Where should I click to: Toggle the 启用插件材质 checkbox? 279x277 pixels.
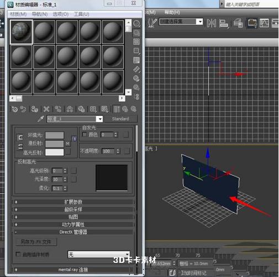click(18, 254)
